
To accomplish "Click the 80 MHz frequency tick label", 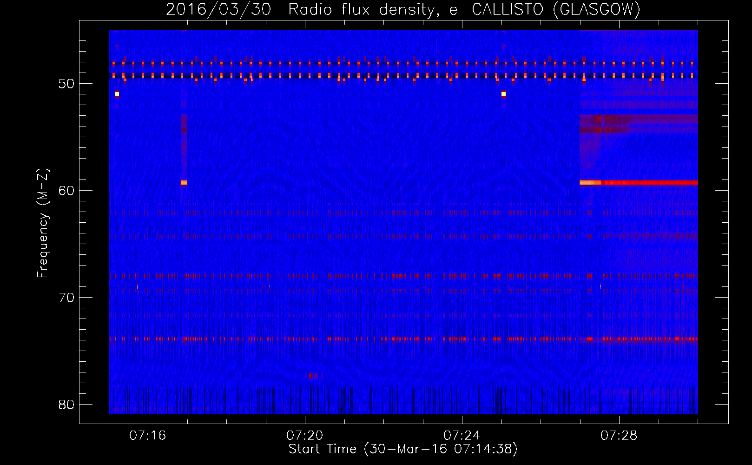I will point(66,405).
